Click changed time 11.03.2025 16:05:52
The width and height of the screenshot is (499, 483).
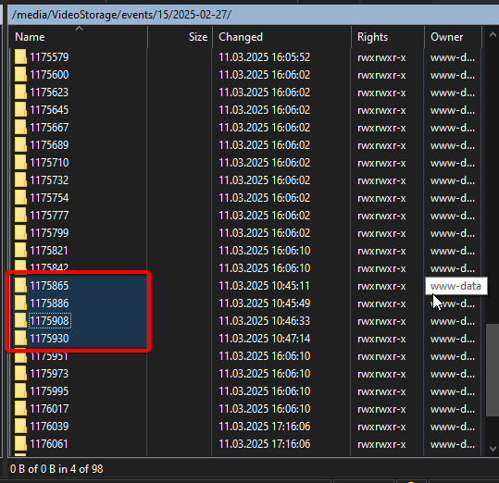coord(264,57)
